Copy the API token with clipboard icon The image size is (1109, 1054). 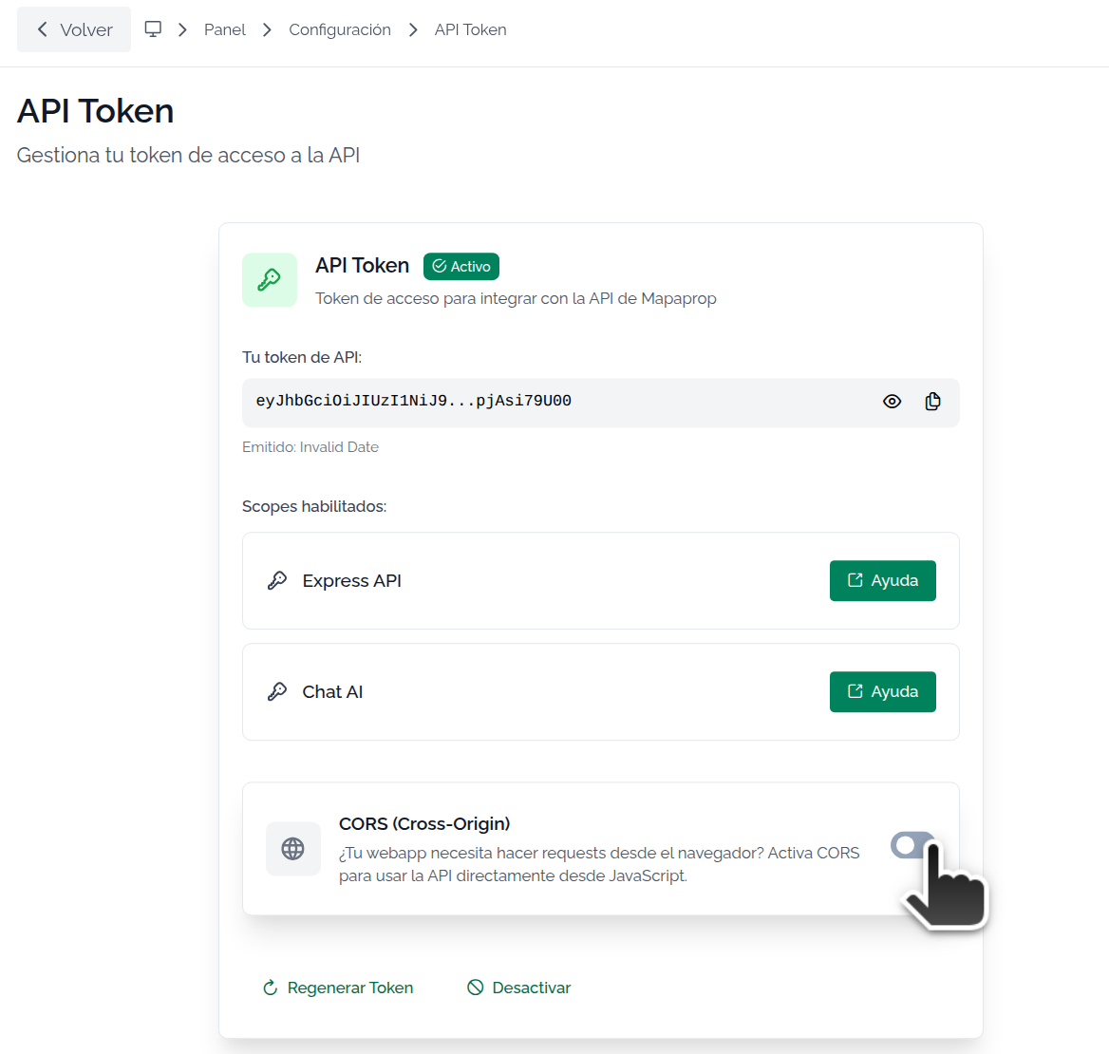tap(933, 402)
